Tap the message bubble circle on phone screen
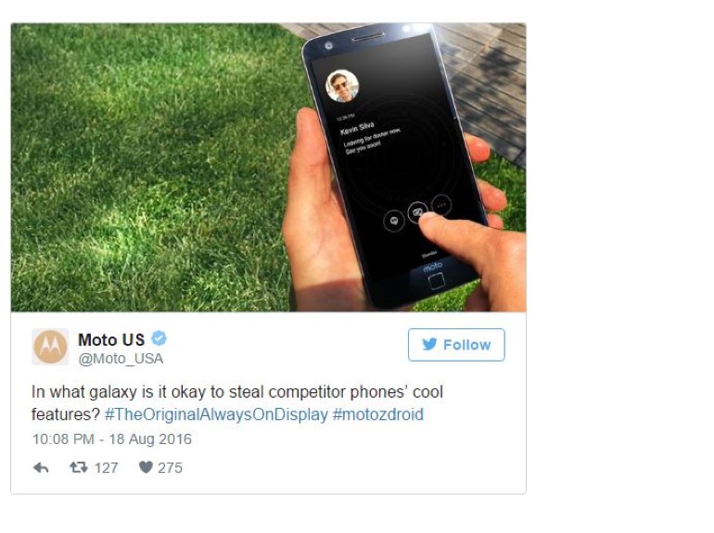The width and height of the screenshot is (714, 533). 394,222
